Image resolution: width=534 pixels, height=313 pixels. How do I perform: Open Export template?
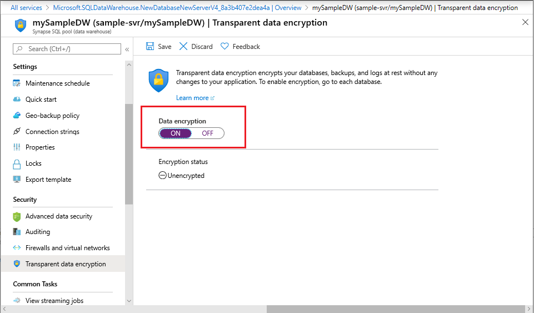tap(48, 180)
